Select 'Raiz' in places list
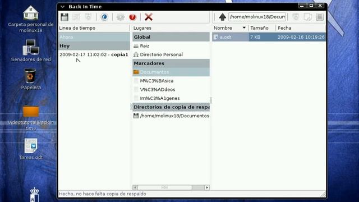 point(171,46)
